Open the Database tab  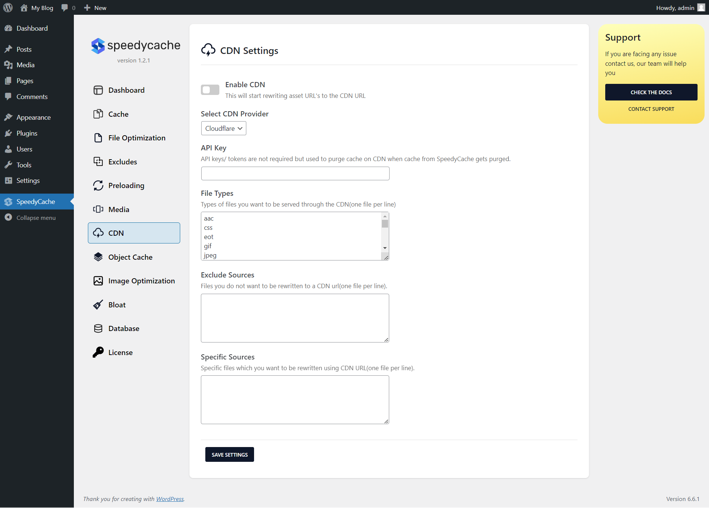134,328
